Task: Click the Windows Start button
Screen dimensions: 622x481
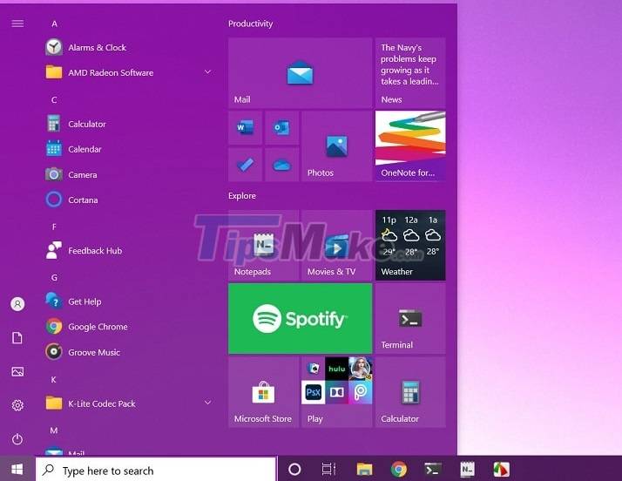Action: pyautogui.click(x=17, y=470)
